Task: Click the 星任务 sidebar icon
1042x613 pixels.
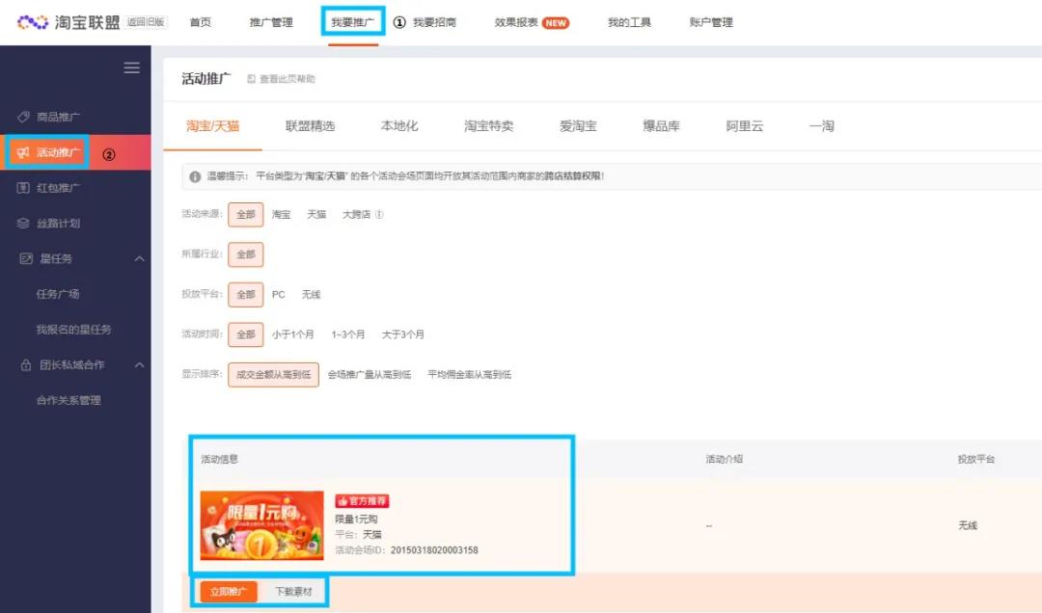Action: pos(26,258)
